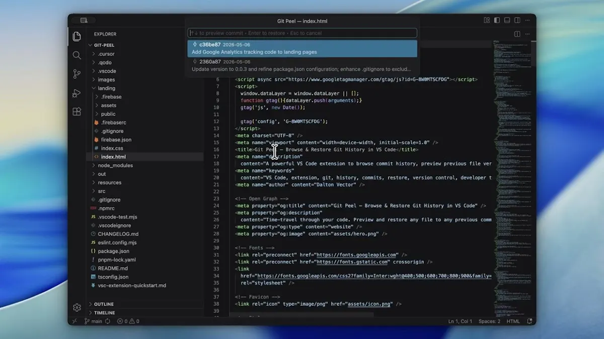Select commit c36be87 in the Git Peel list
This screenshot has height=339, width=604.
click(x=302, y=48)
